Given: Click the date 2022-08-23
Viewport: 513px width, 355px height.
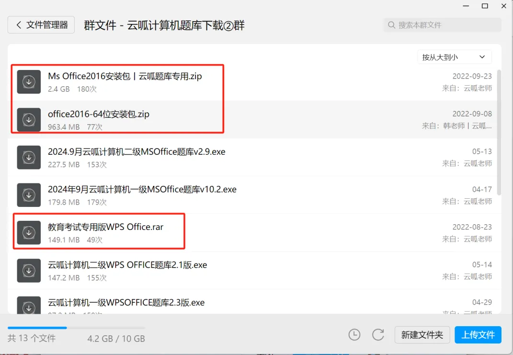Looking at the screenshot, I should 472,227.
